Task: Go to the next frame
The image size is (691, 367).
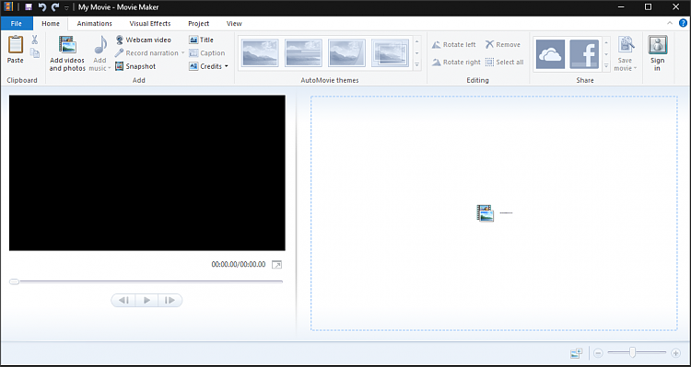Action: pos(170,300)
